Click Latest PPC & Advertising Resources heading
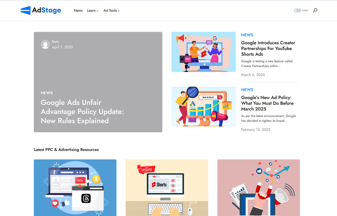 click(66, 150)
